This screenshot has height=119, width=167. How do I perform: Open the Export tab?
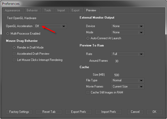click(75, 11)
